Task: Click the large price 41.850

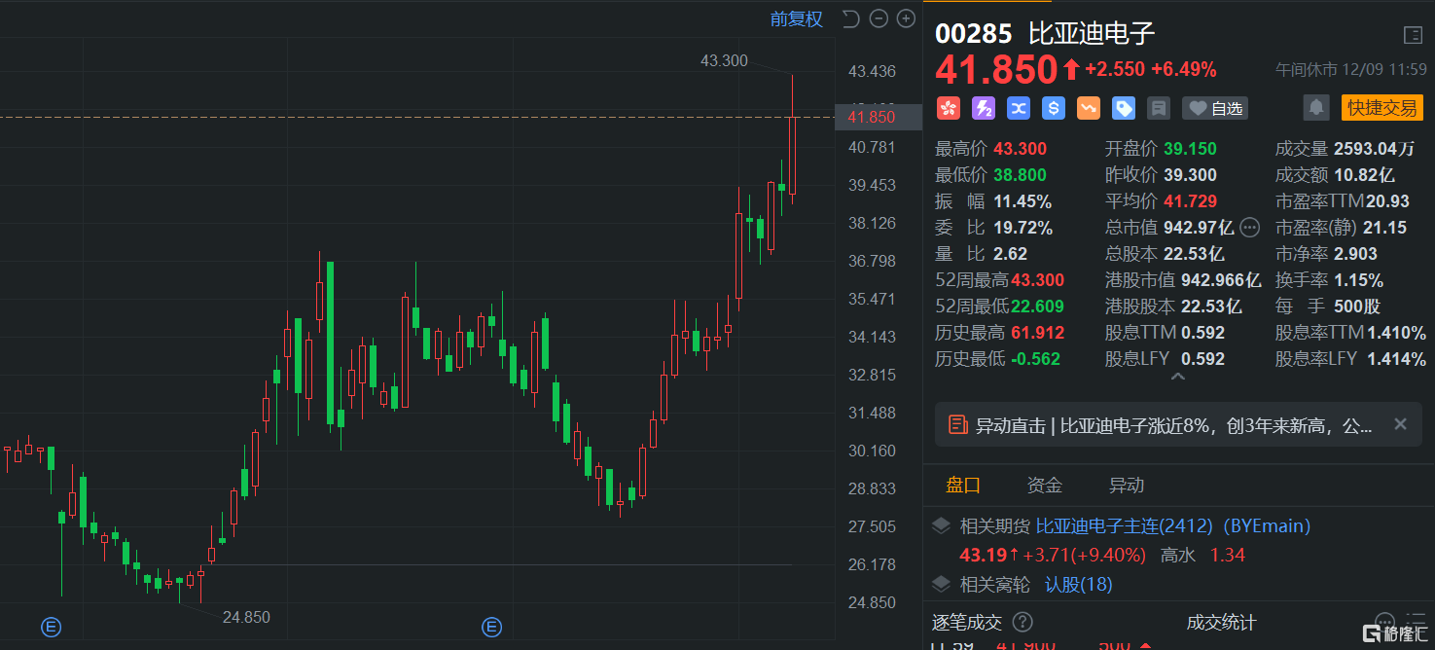Action: click(x=996, y=70)
